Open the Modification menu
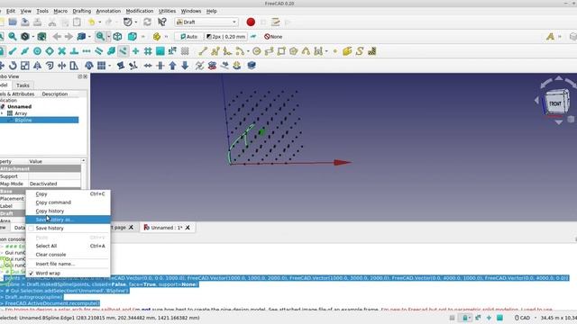Viewport: 577px width, 324px height. (x=140, y=11)
